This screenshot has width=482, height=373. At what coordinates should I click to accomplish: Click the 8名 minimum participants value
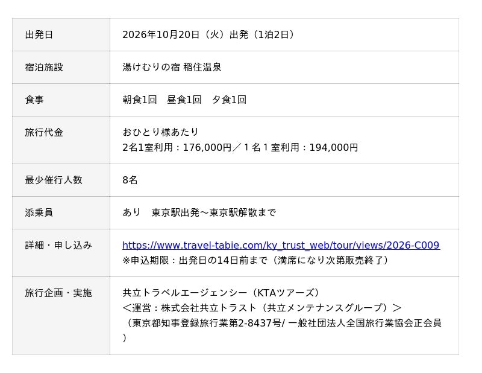[130, 180]
